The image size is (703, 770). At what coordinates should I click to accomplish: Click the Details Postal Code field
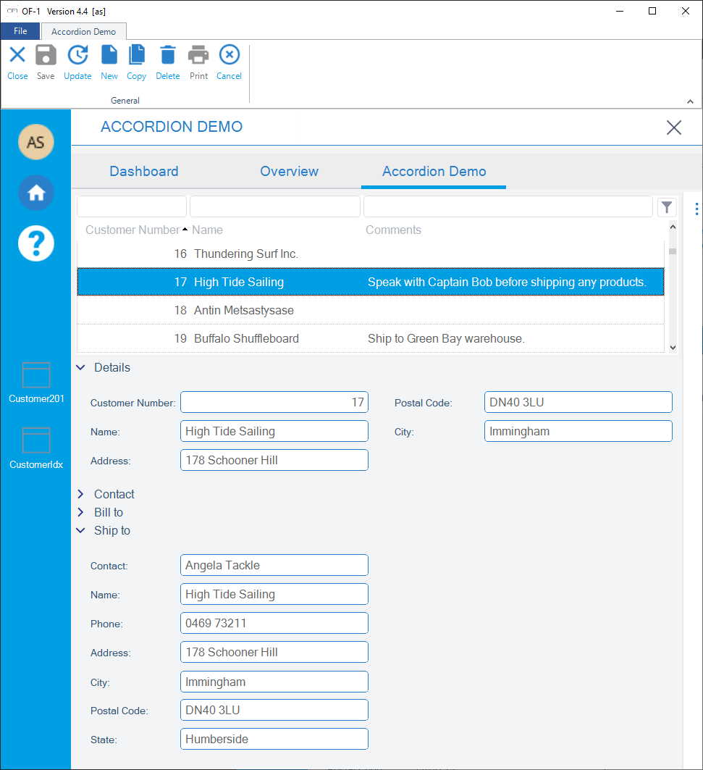pyautogui.click(x=578, y=402)
